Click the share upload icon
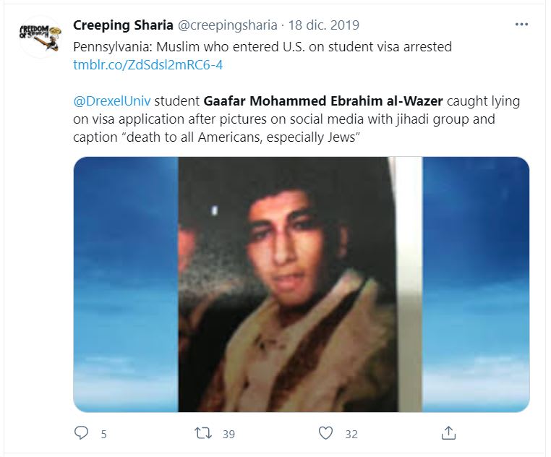This screenshot has height=457, width=551. 448,432
